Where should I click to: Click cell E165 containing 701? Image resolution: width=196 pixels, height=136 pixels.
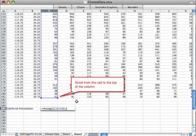[83, 49]
